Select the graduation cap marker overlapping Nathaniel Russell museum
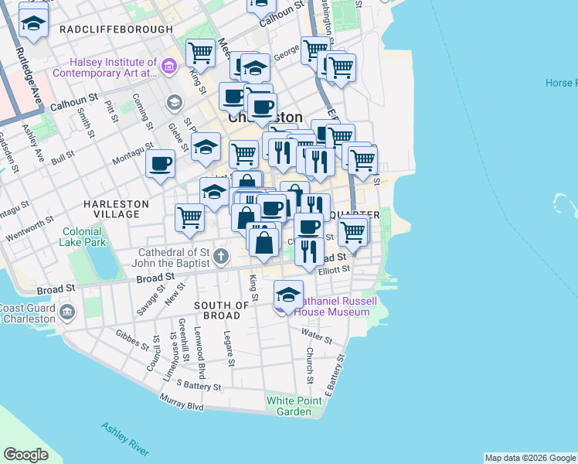This screenshot has width=578, height=464. click(289, 295)
